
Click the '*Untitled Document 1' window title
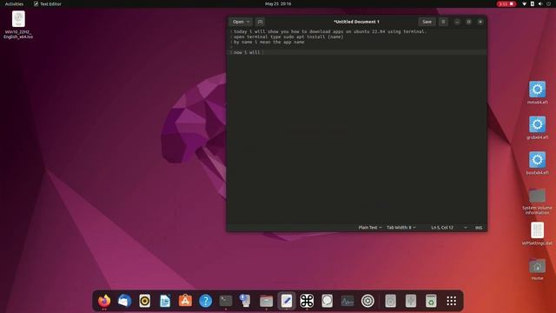point(356,22)
